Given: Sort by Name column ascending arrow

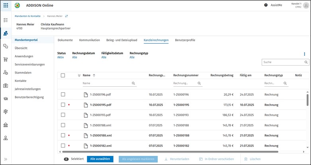Looking at the screenshot, I should 94,76.
